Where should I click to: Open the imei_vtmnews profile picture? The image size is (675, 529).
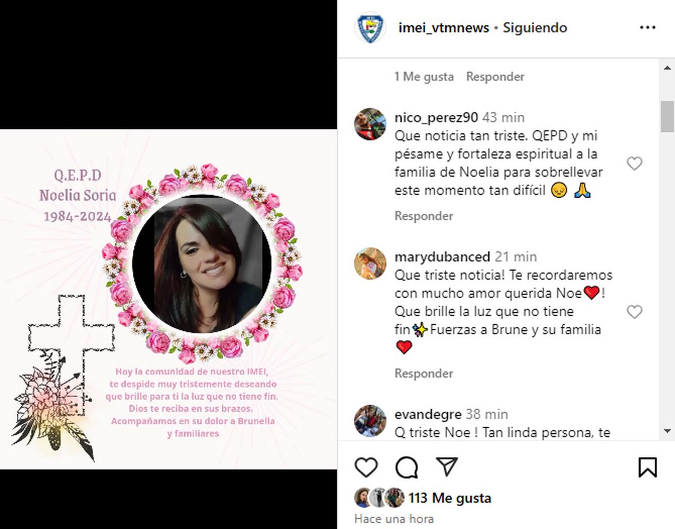coord(370,28)
